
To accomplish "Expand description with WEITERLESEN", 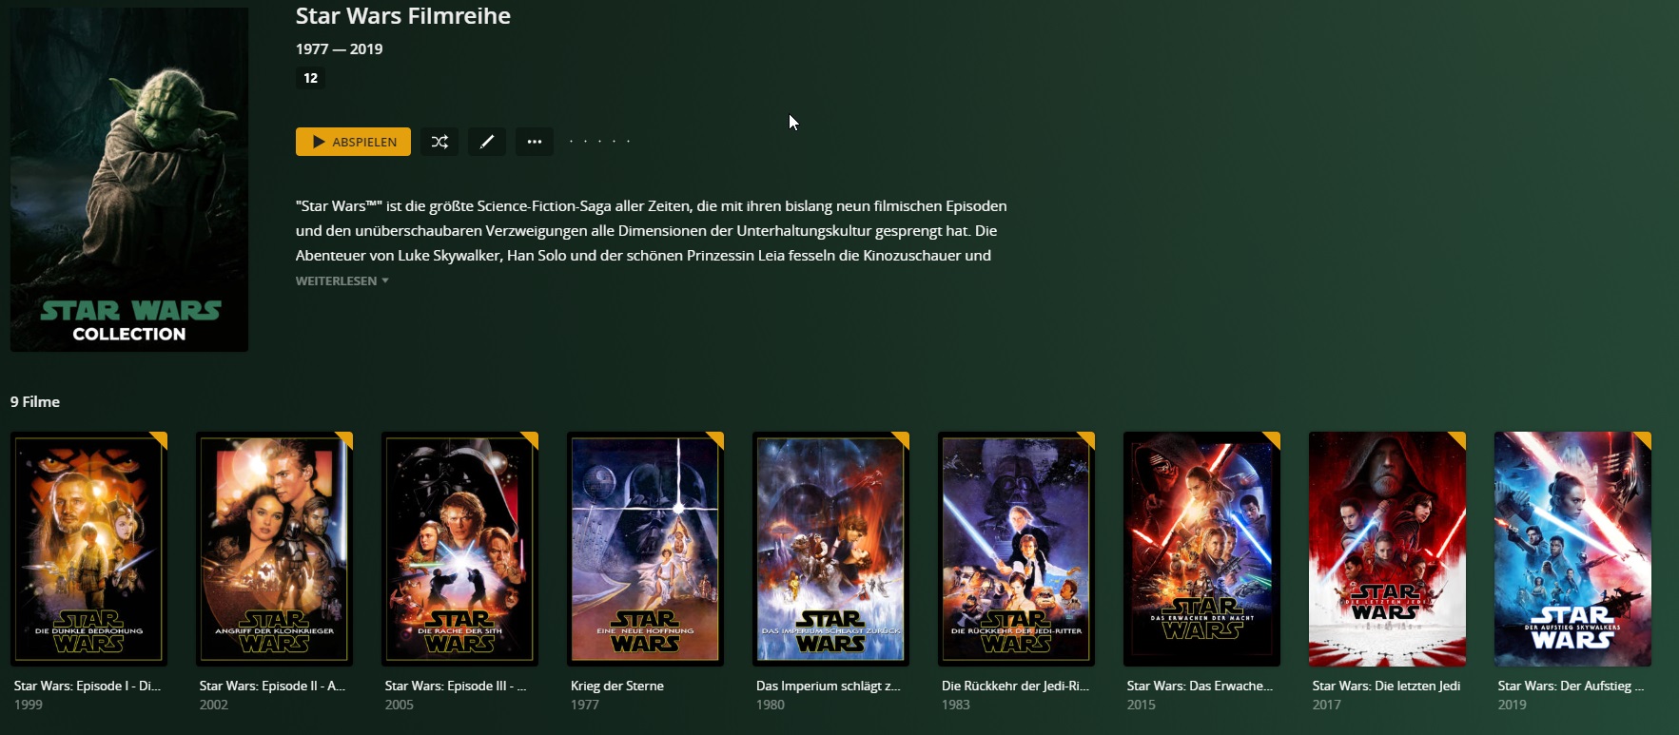I will (342, 280).
